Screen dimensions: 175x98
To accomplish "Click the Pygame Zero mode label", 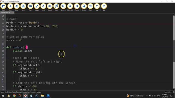I will (x=168, y=92).
